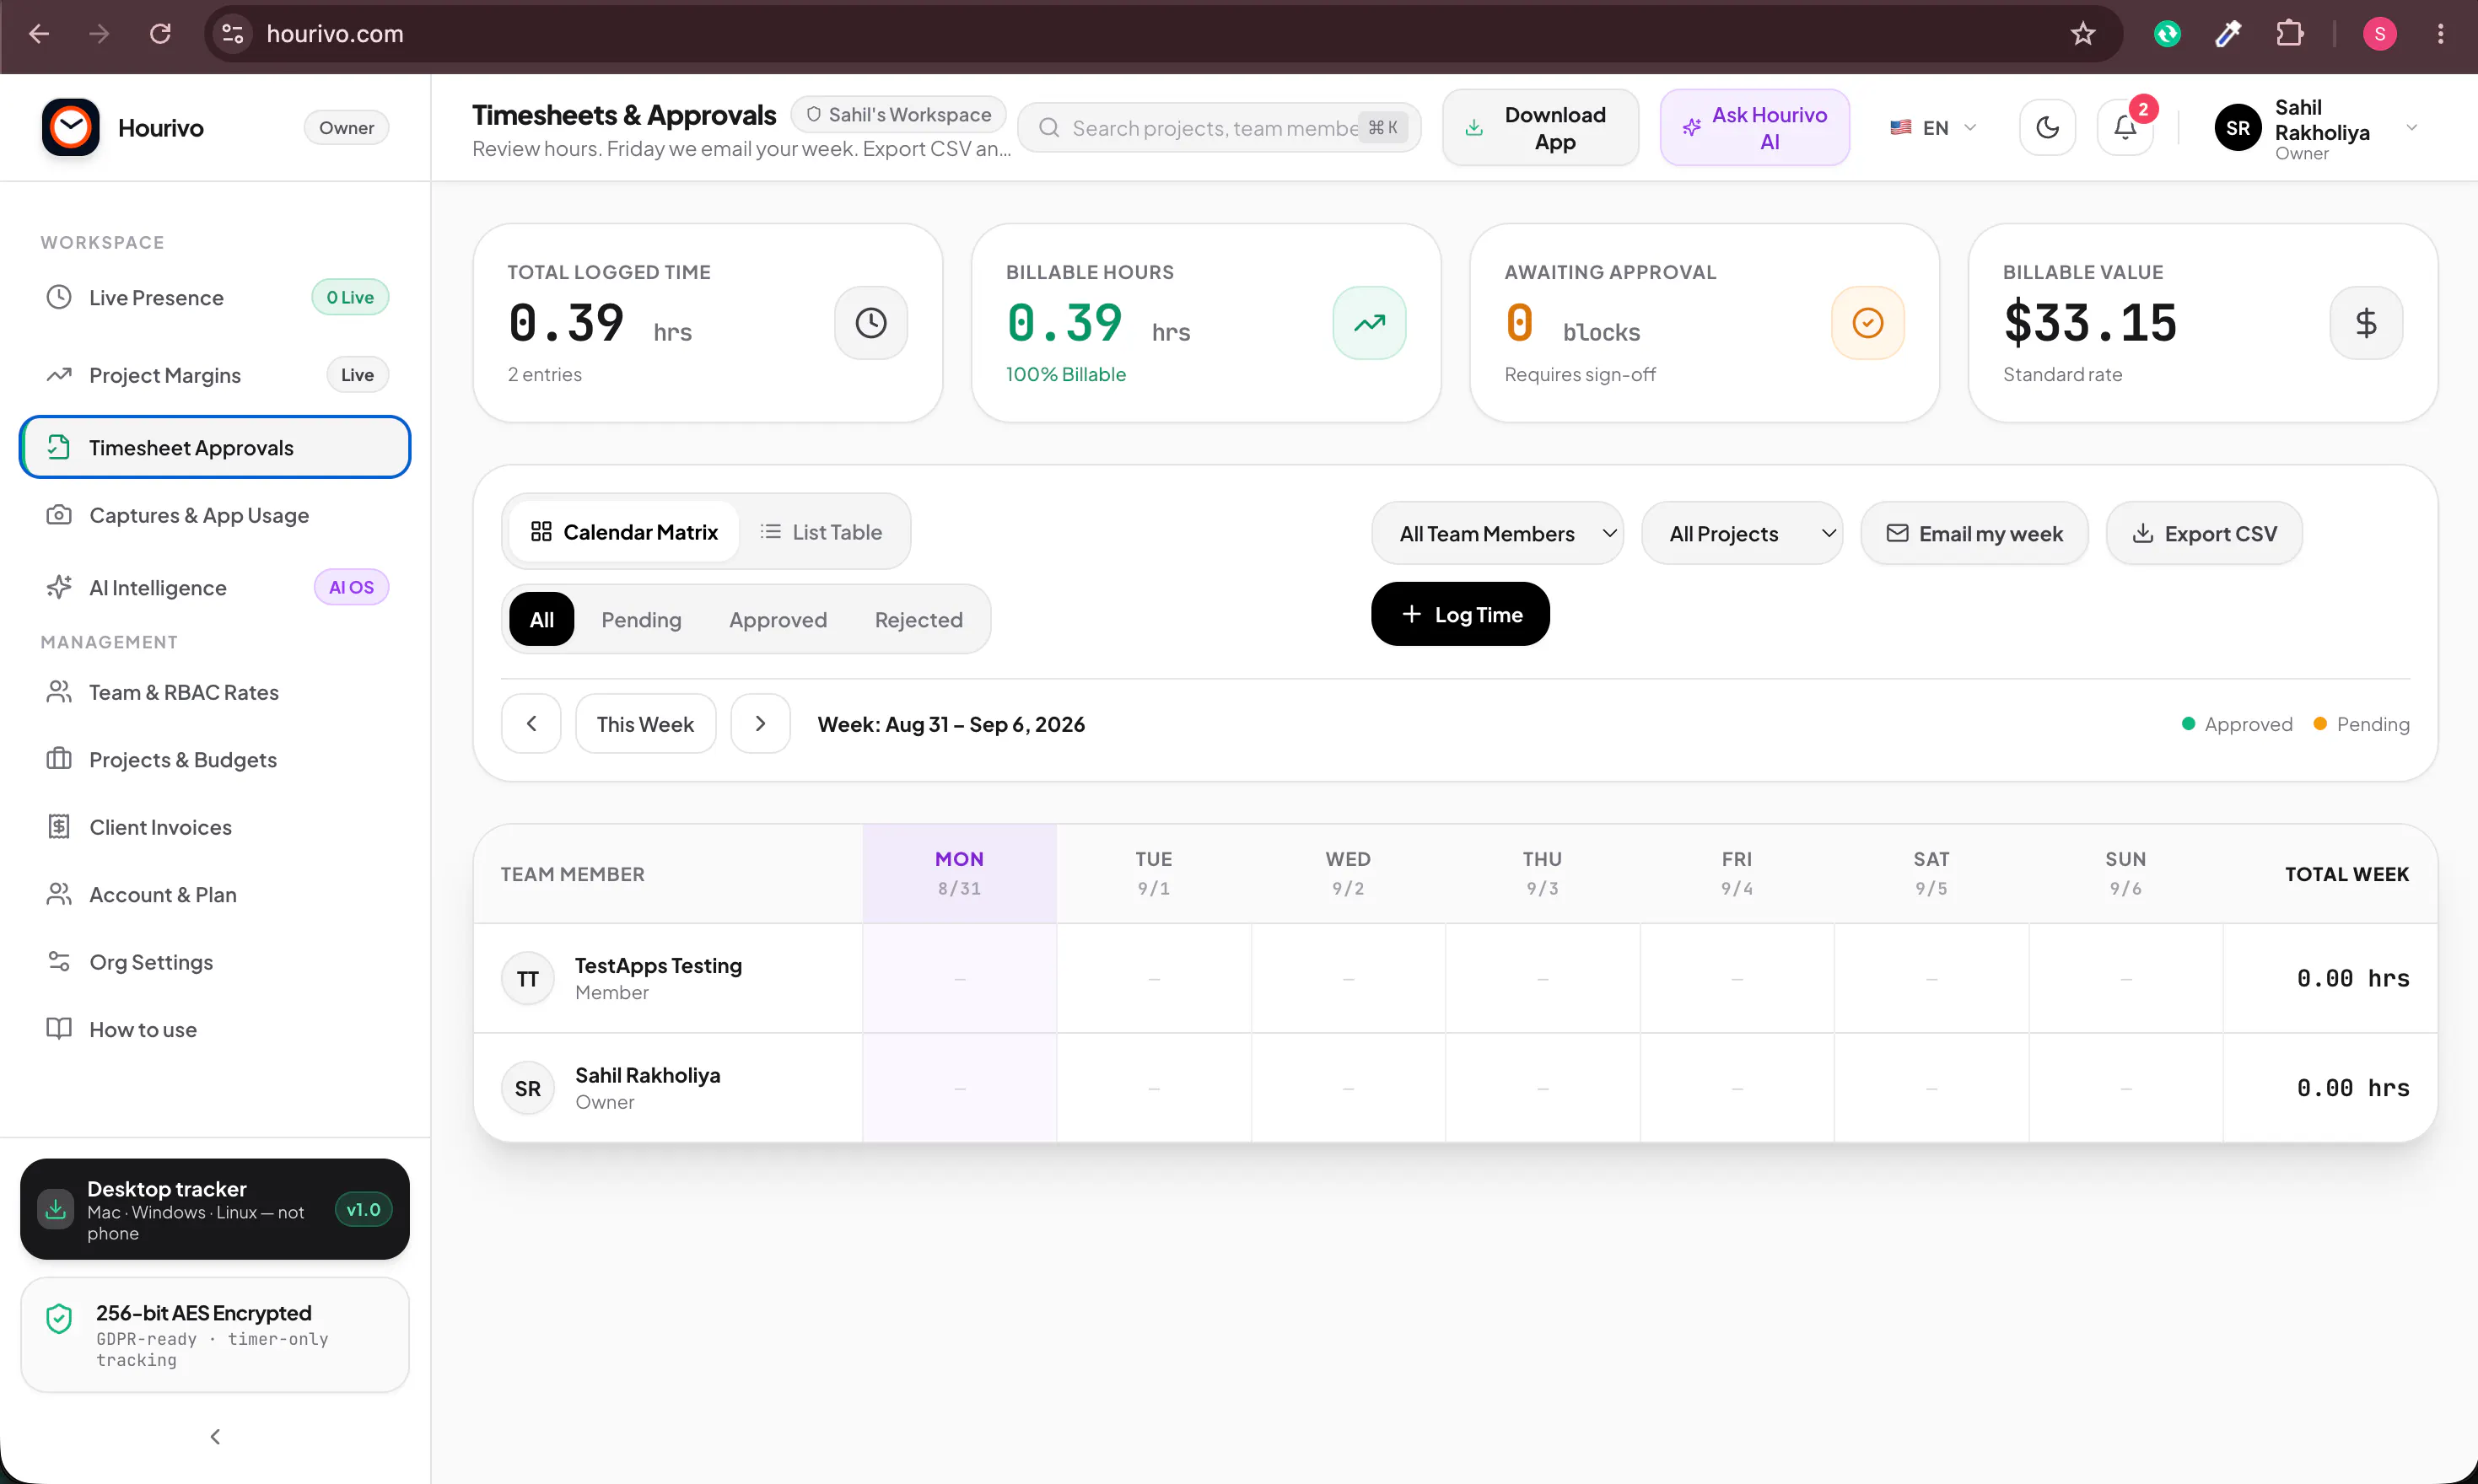Switch to List Table view
The width and height of the screenshot is (2478, 1484).
click(x=821, y=532)
